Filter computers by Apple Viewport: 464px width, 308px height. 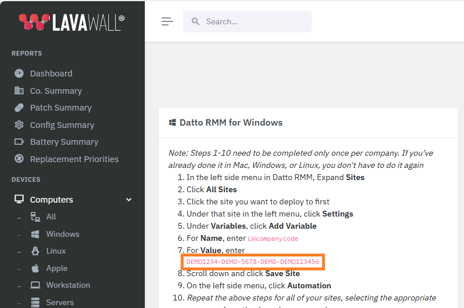tap(57, 269)
